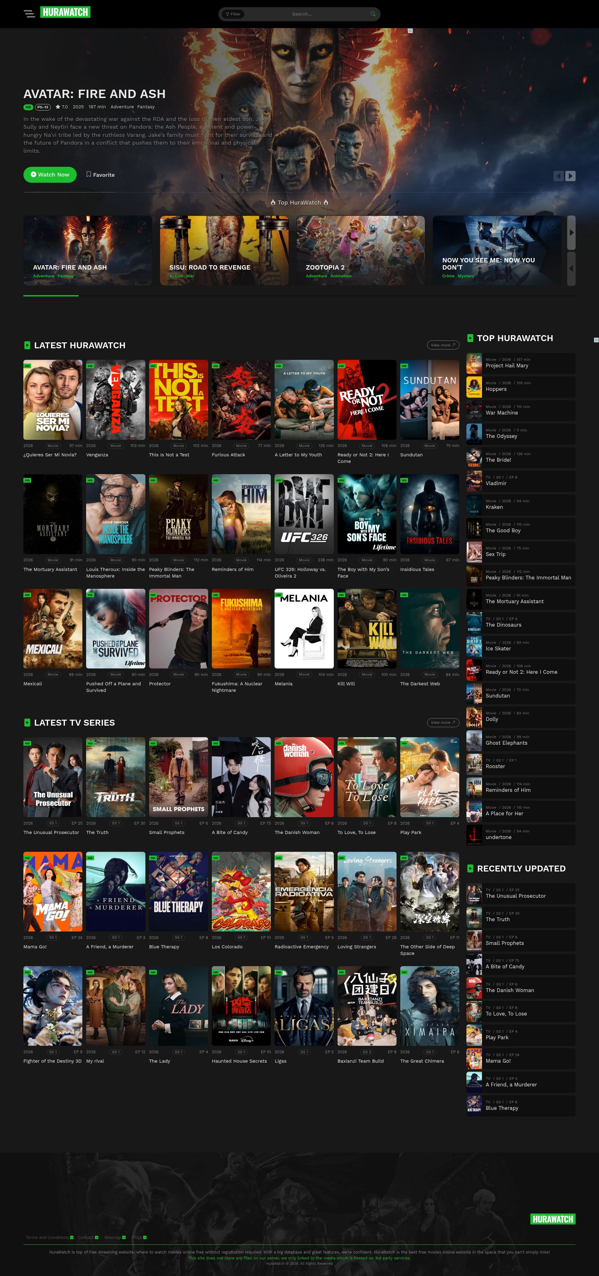Open undertone in Top HuraWatch list
The height and width of the screenshot is (1276, 599).
coord(521,835)
